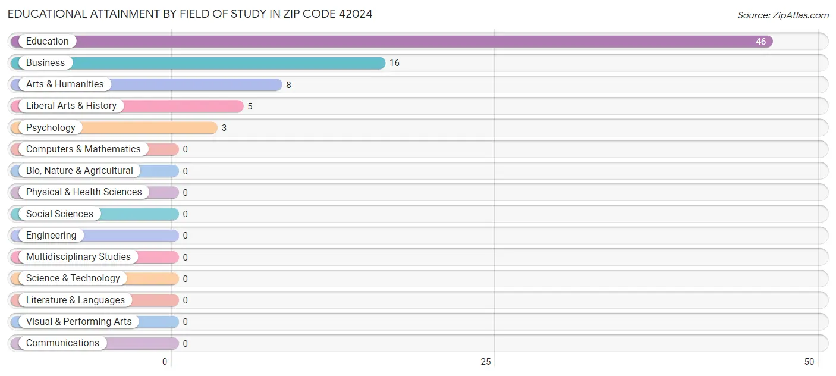Select the Business category label

point(45,63)
